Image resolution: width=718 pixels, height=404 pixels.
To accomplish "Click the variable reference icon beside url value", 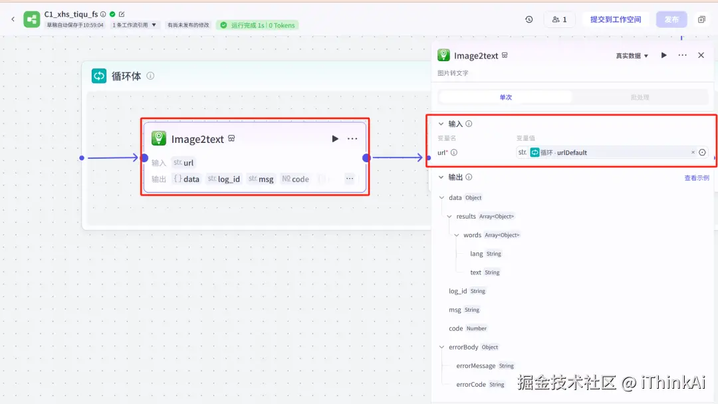I will (703, 152).
